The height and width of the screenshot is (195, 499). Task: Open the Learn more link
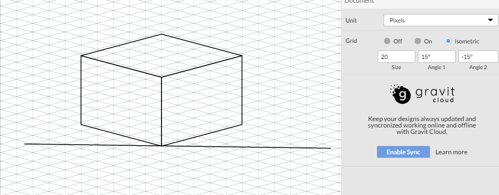pos(451,152)
